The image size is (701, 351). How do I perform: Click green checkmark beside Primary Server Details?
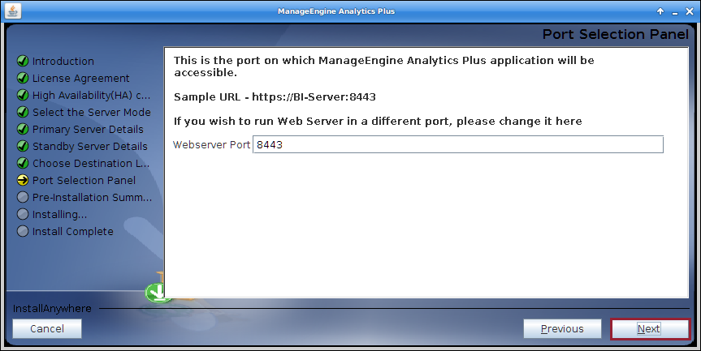coord(23,129)
